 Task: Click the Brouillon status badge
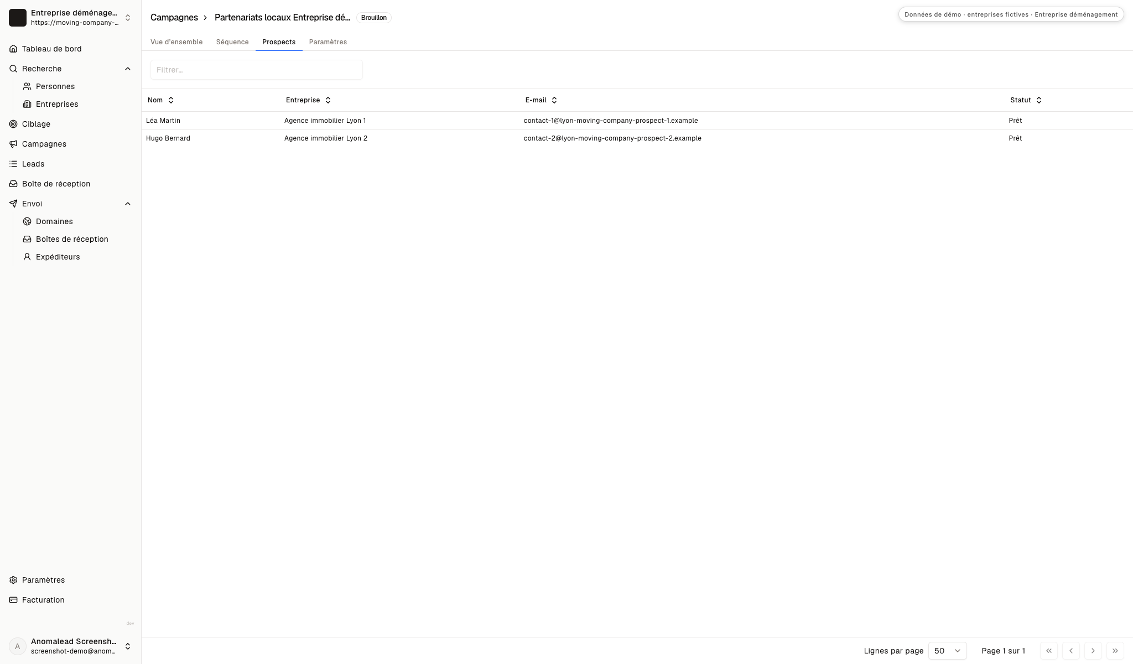click(x=374, y=18)
